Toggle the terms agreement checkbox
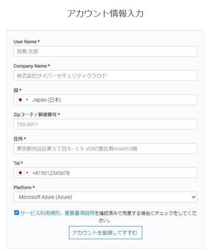This screenshot has width=209, height=251. [16, 213]
